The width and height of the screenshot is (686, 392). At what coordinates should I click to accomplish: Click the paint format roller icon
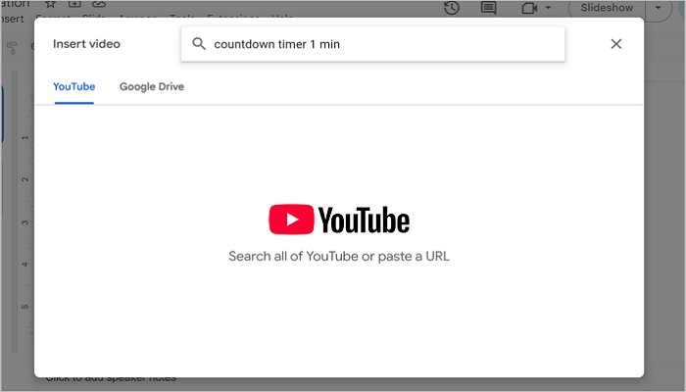[x=12, y=48]
